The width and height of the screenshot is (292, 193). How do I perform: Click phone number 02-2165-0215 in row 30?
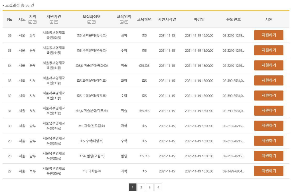(x=234, y=126)
